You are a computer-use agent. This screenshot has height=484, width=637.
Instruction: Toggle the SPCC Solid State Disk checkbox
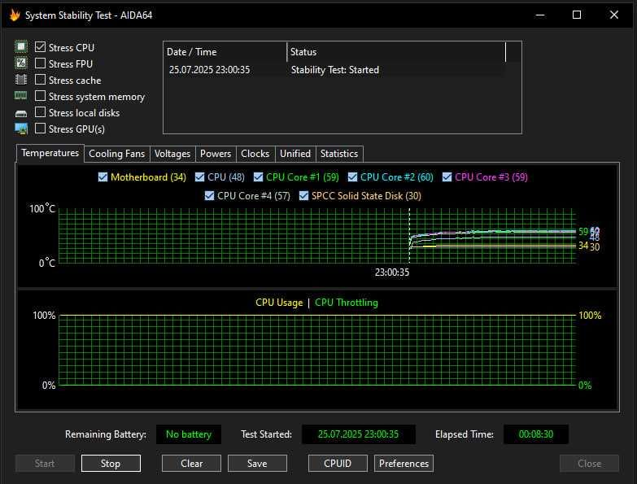pyautogui.click(x=303, y=196)
